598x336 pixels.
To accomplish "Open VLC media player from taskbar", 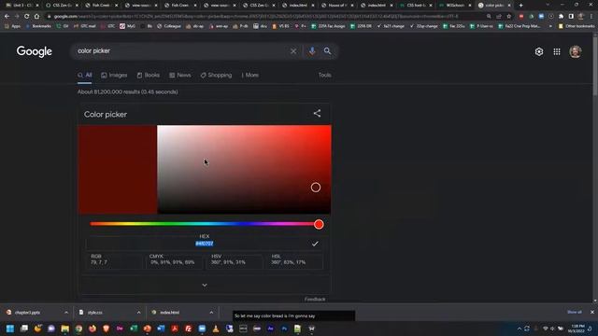I will [x=216, y=329].
